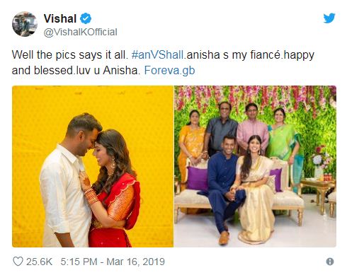Screen dimensions: 347x275
Task: Open the 5:15 PM timestamp link
Action: 79,262
